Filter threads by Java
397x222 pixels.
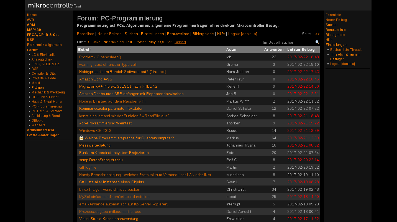(x=97, y=42)
